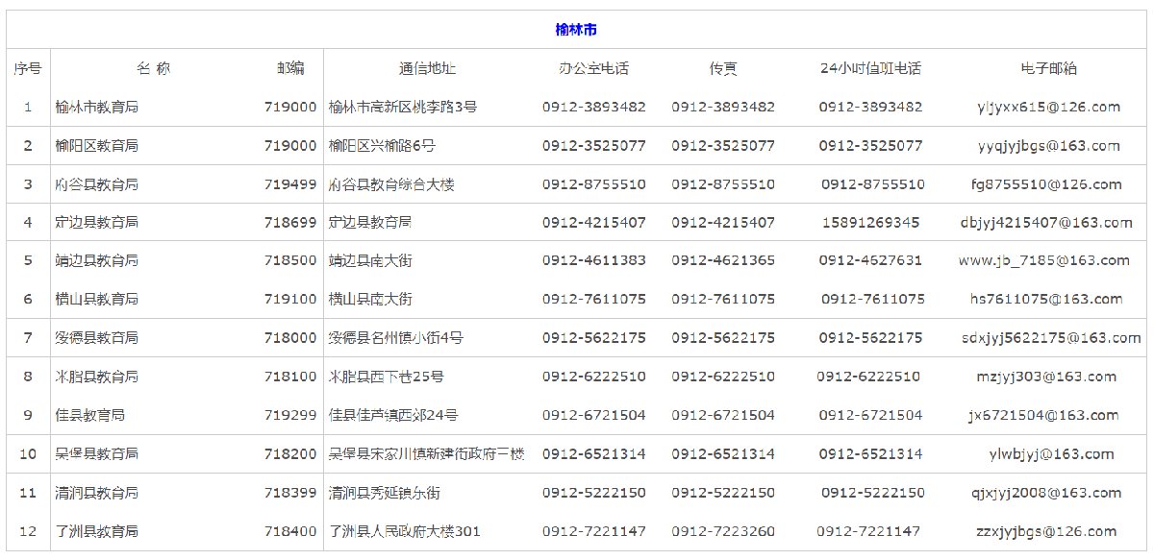This screenshot has width=1154, height=560.
Task: Click the email fg8755510@126.com
Action: [1048, 183]
